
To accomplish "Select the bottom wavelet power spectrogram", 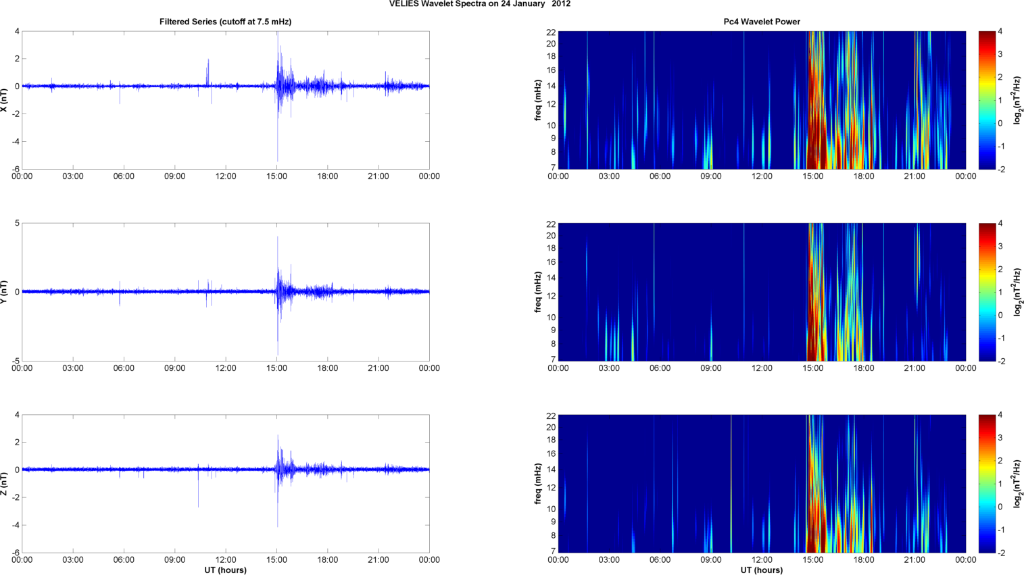I will click(762, 484).
